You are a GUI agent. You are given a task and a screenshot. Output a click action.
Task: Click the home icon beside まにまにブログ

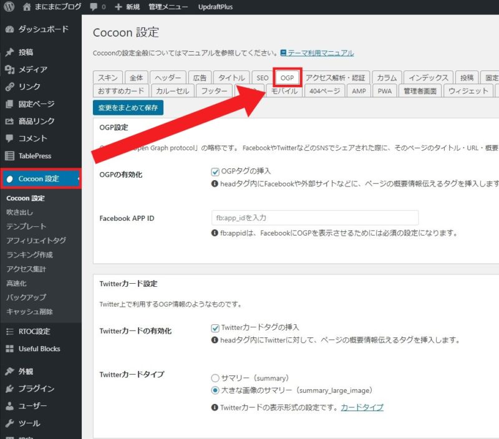point(27,7)
